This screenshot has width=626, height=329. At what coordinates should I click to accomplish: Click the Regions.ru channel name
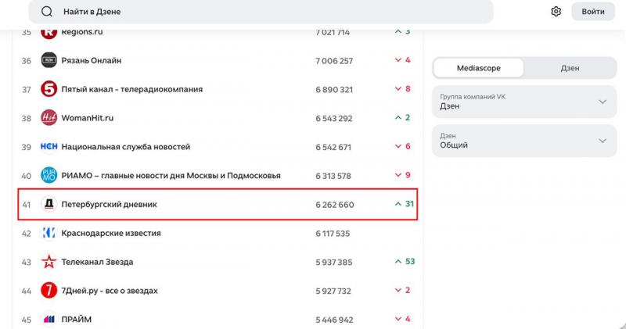click(82, 32)
